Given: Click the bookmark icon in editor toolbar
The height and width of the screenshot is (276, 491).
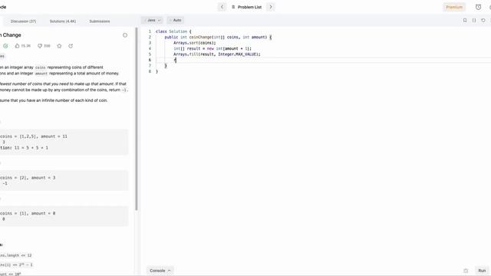Looking at the screenshot, I should coord(465,21).
